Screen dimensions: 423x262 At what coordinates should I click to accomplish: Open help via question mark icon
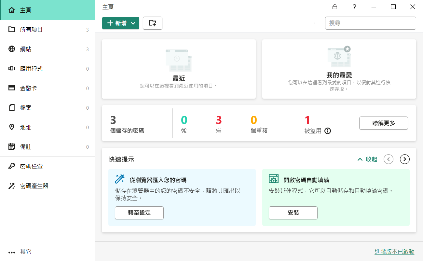pos(354,7)
